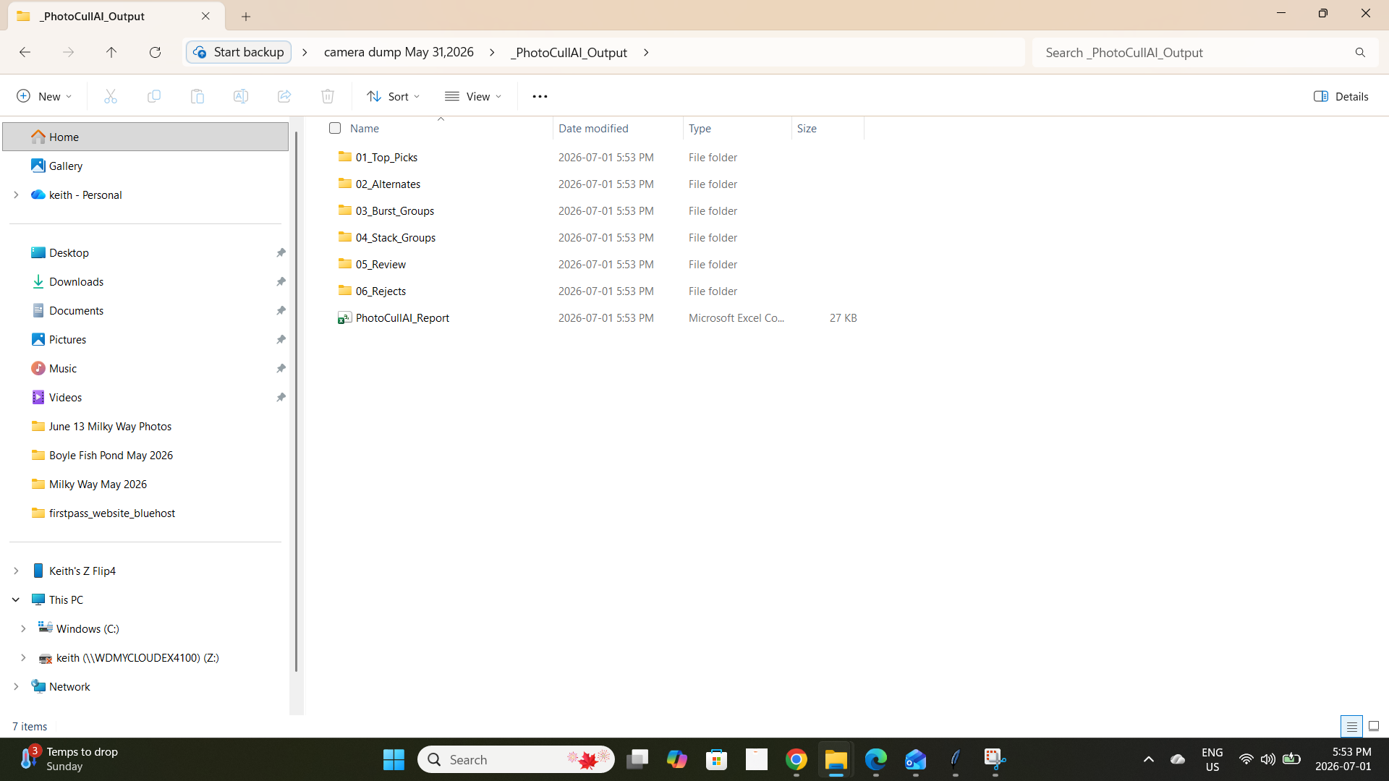Tick the select-all checkbox in header
The height and width of the screenshot is (781, 1389).
[x=335, y=128]
